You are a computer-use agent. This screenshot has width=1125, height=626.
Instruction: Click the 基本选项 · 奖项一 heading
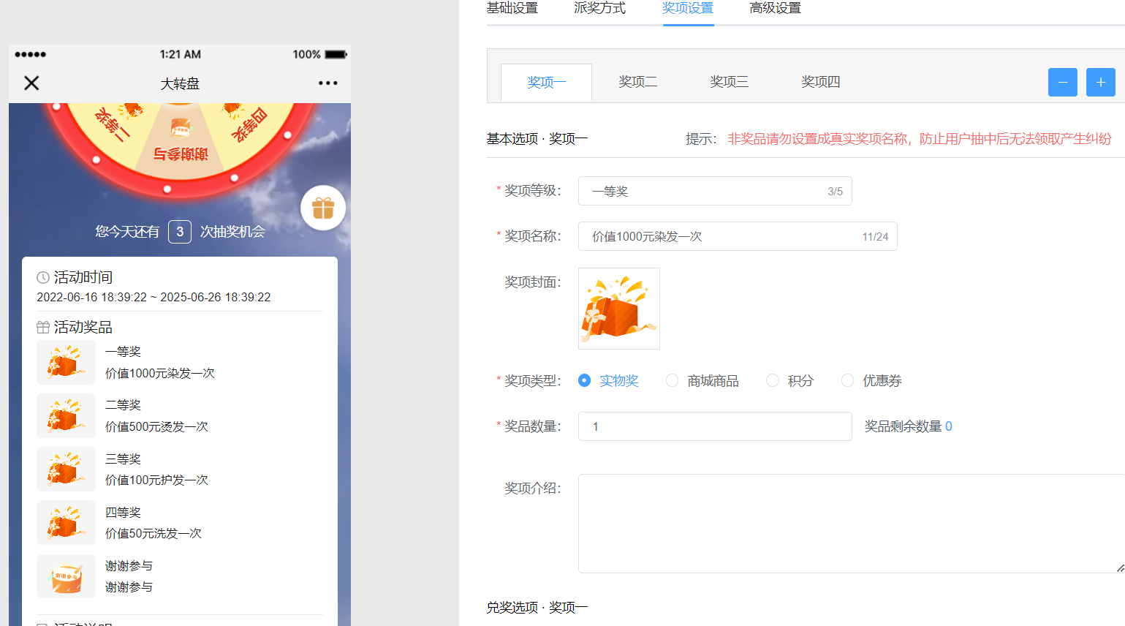[537, 139]
